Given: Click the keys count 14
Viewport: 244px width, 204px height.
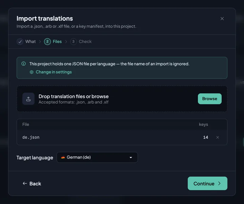Looking at the screenshot, I should tap(206, 137).
